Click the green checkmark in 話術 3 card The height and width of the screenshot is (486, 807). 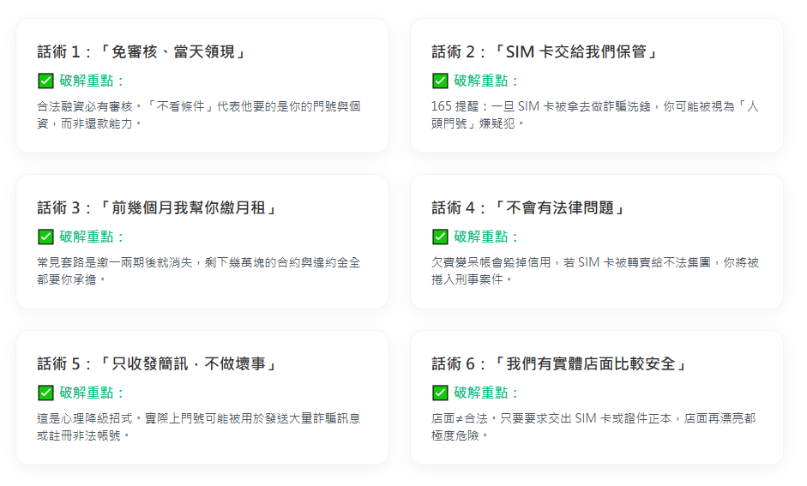(45, 237)
